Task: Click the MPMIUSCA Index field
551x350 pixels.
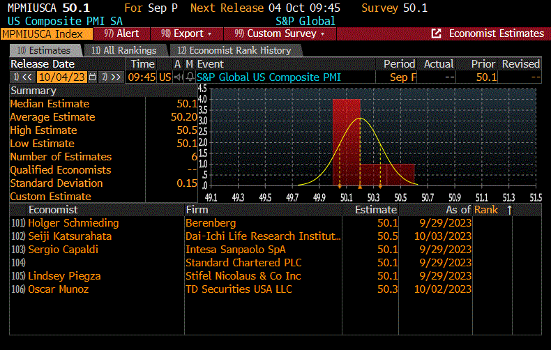Action: click(x=47, y=34)
